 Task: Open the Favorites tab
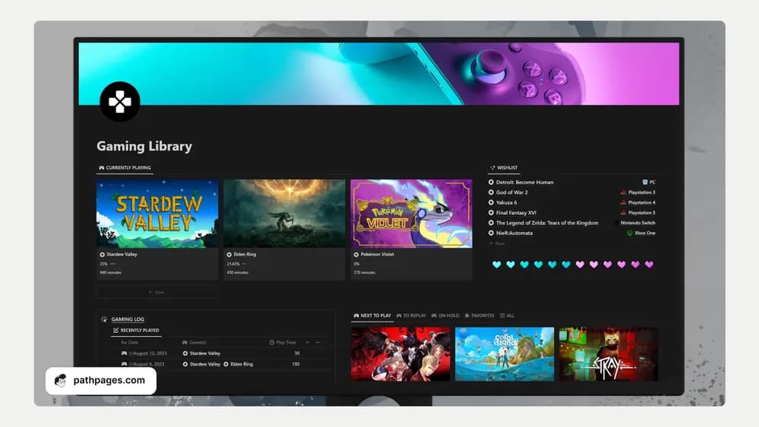[479, 316]
